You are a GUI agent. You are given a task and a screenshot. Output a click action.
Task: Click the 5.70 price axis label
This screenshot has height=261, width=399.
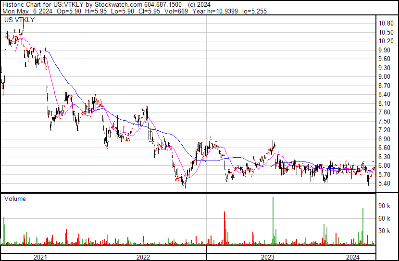384,175
